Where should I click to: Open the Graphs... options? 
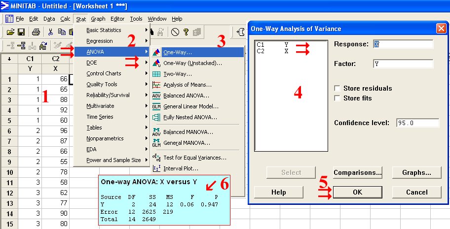pos(417,172)
